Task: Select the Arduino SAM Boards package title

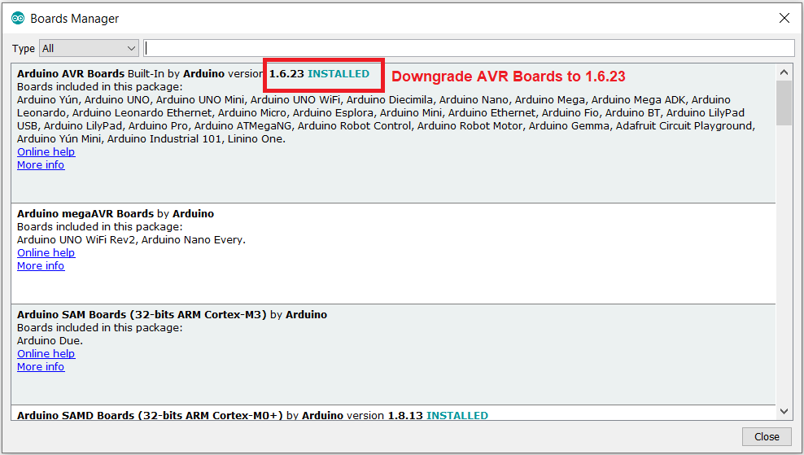Action: point(142,315)
